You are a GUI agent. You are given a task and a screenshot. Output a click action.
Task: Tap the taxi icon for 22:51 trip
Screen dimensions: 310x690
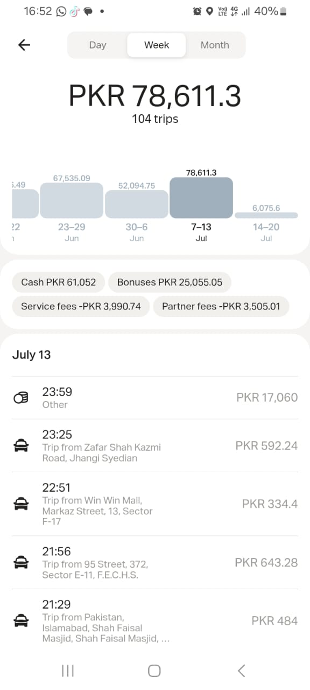click(x=20, y=504)
